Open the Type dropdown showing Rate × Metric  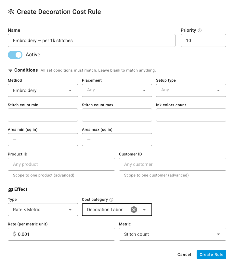pyautogui.click(x=43, y=210)
